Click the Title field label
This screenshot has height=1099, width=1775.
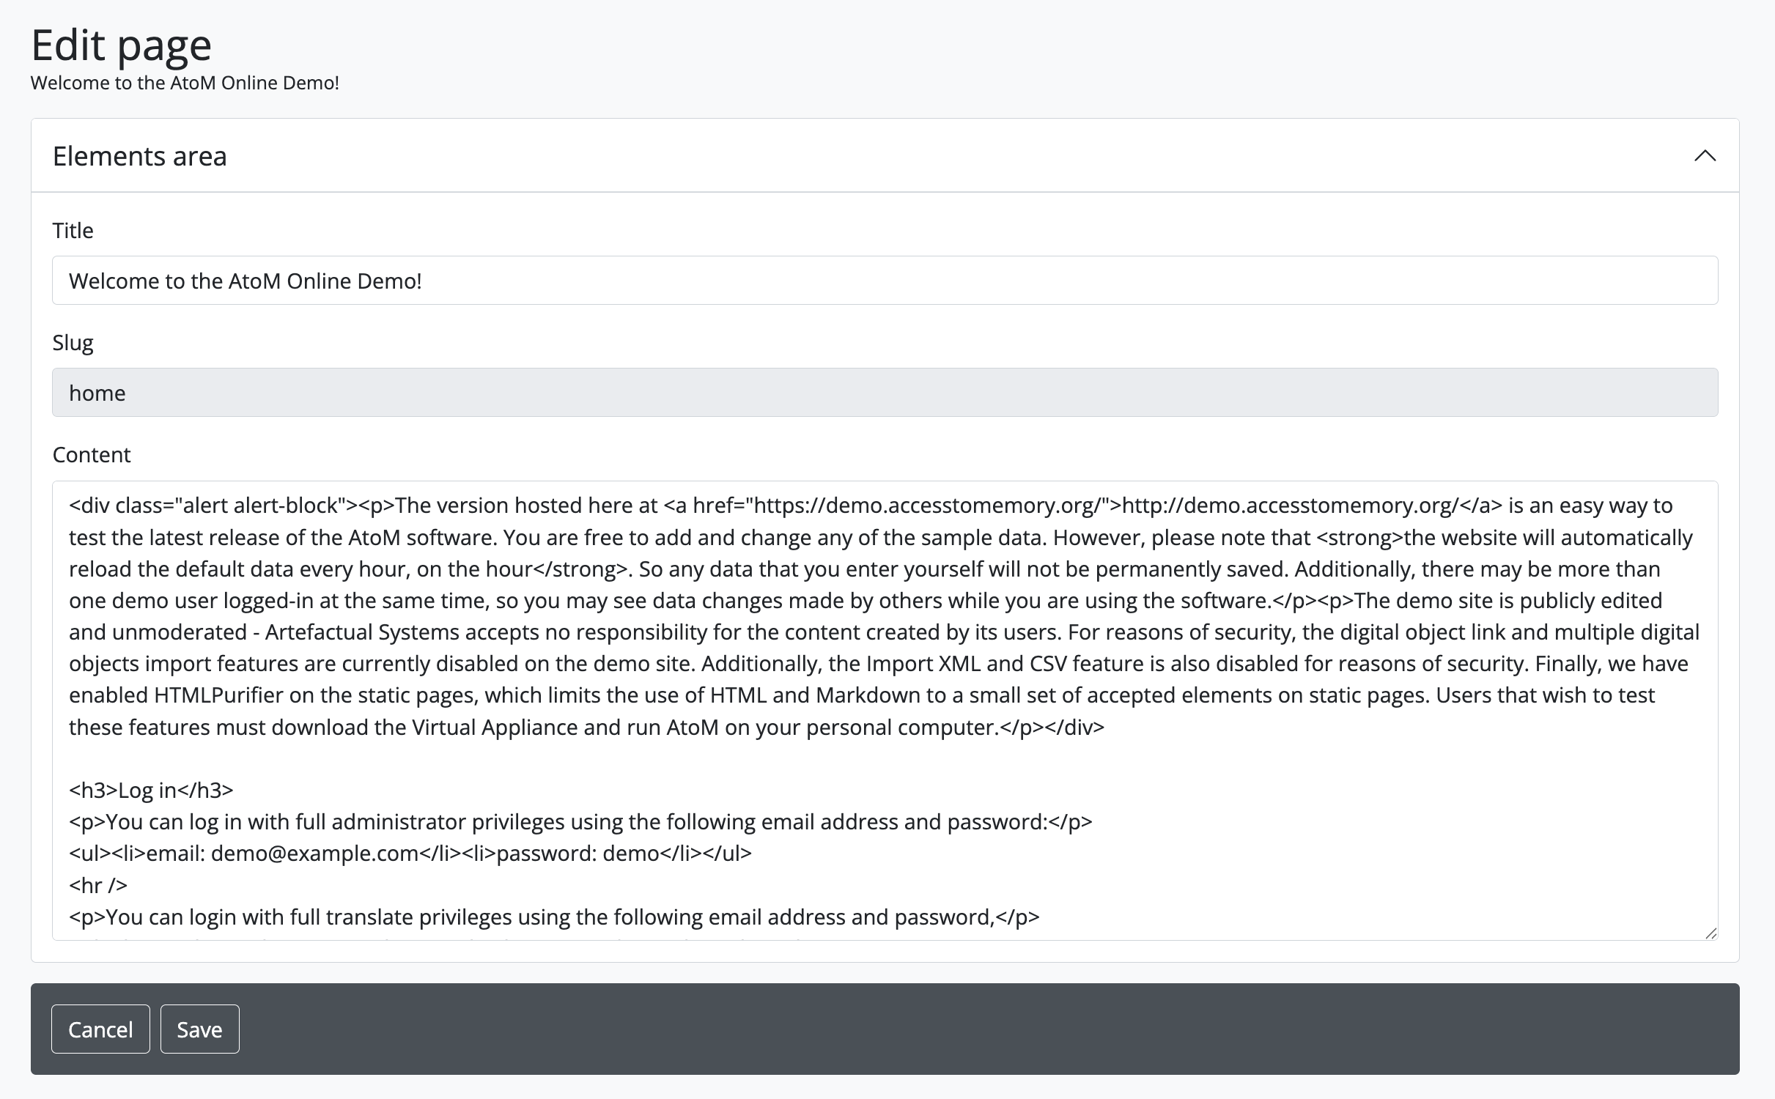(73, 231)
